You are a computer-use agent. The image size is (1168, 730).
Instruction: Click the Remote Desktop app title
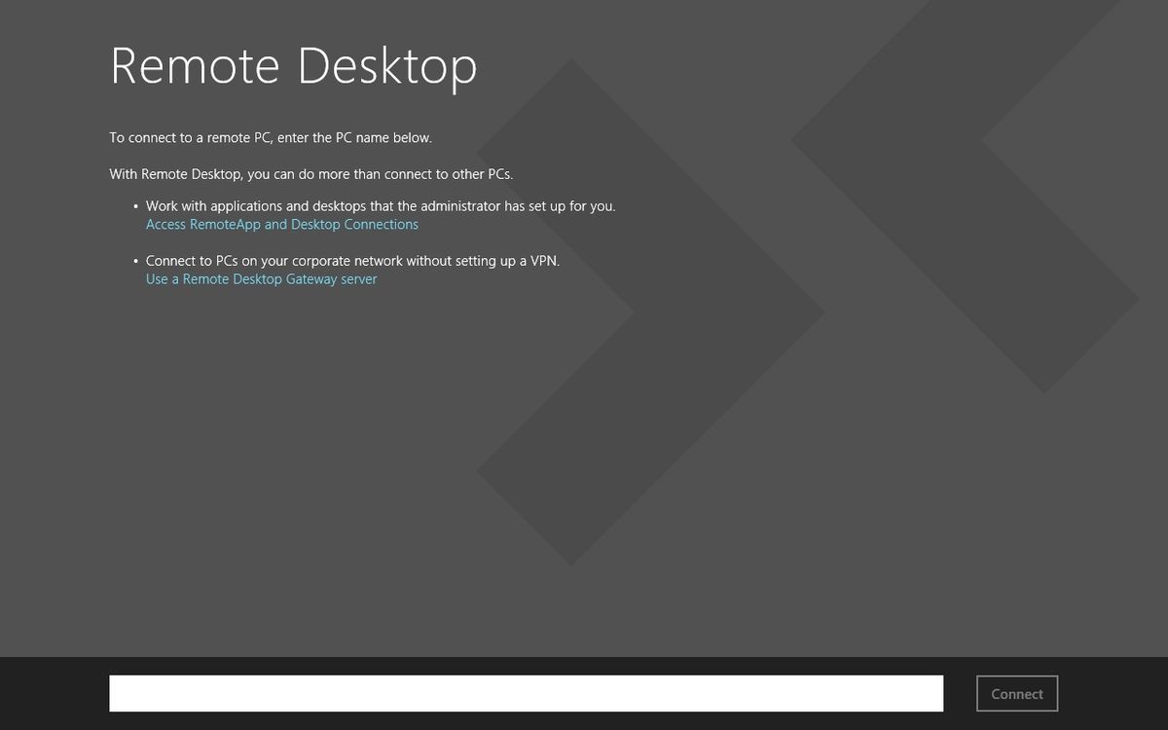[x=293, y=65]
